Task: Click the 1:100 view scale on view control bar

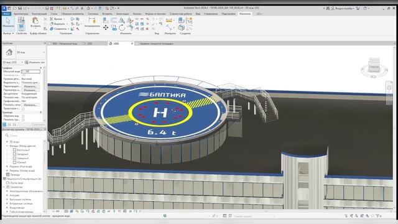Action: coord(56,212)
